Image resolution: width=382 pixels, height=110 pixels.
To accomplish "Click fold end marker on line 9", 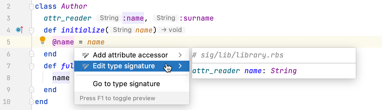I will [x=32, y=90].
